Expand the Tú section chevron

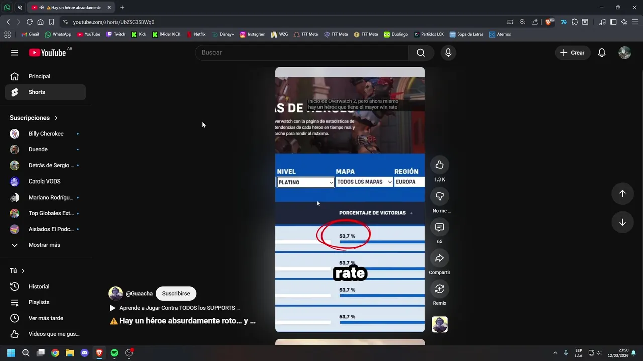tap(23, 271)
